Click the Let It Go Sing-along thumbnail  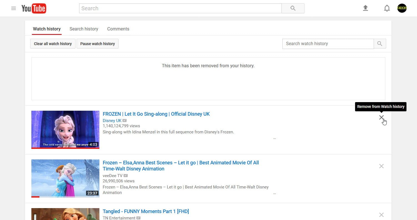point(65,130)
